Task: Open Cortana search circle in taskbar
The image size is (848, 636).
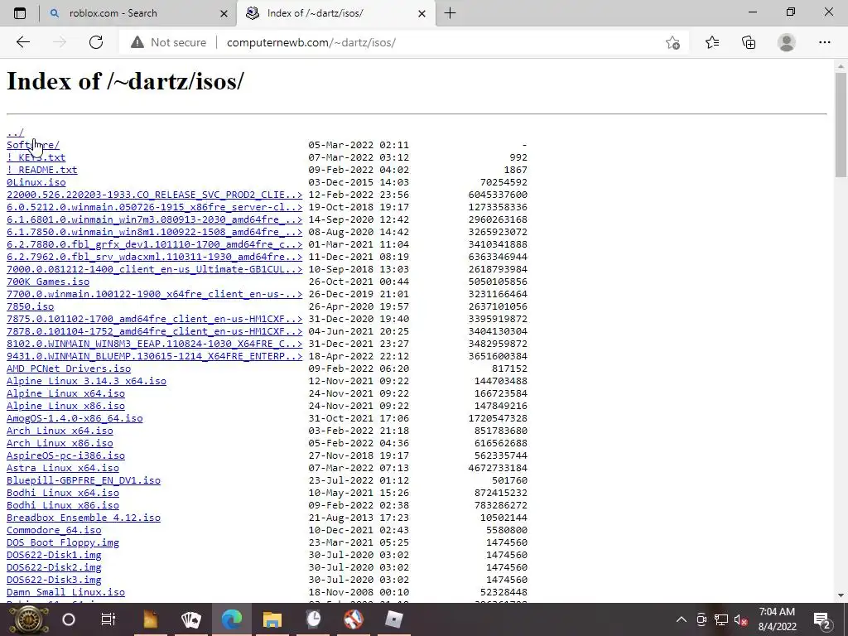Action: pos(69,619)
